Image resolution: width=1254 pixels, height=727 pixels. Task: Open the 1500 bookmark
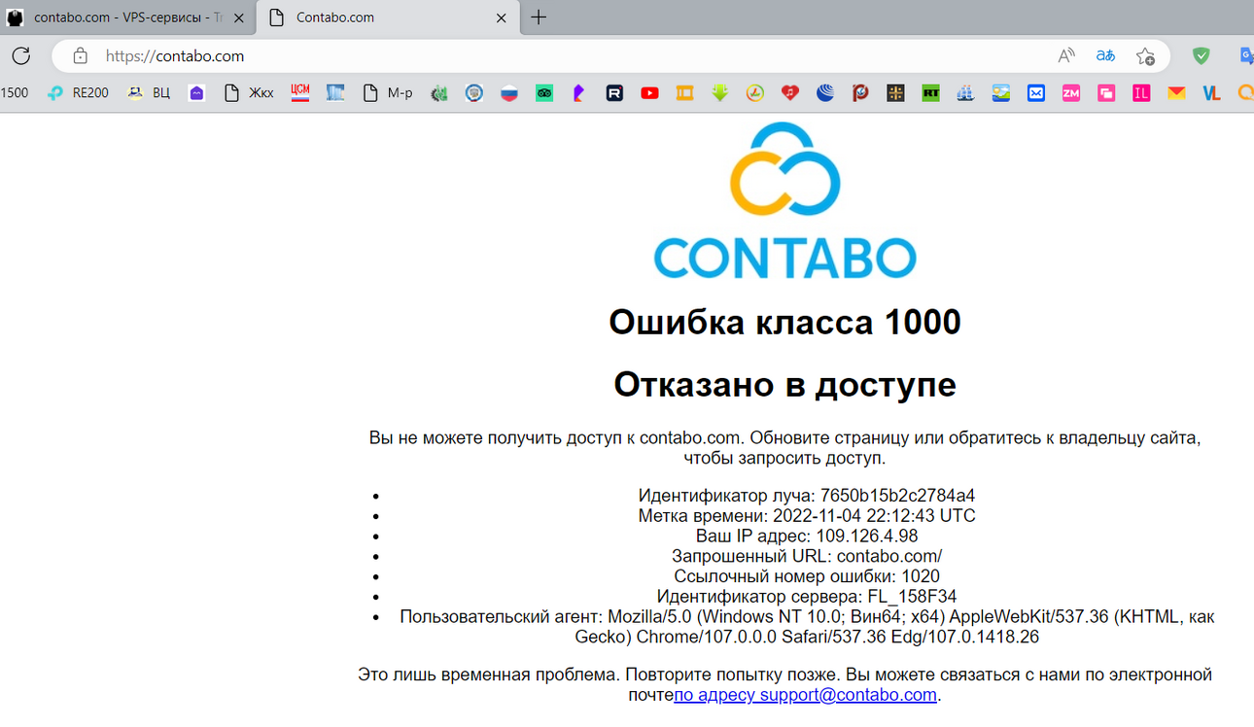pos(15,93)
